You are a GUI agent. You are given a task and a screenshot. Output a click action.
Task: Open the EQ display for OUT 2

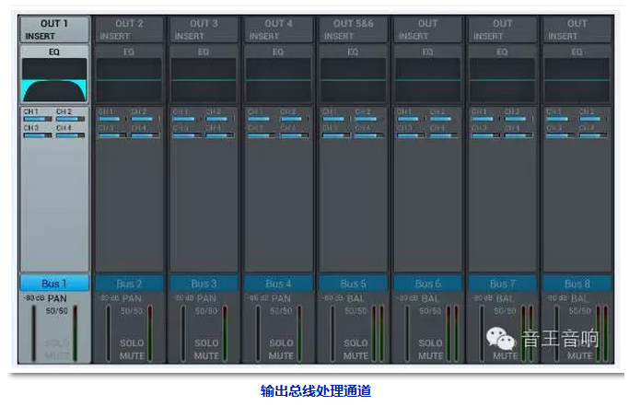pos(129,80)
